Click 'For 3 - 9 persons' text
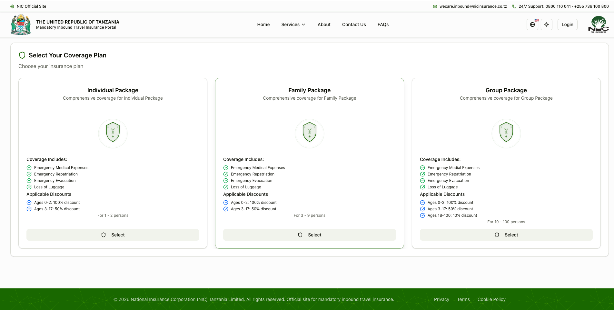The width and height of the screenshot is (614, 310). click(310, 215)
